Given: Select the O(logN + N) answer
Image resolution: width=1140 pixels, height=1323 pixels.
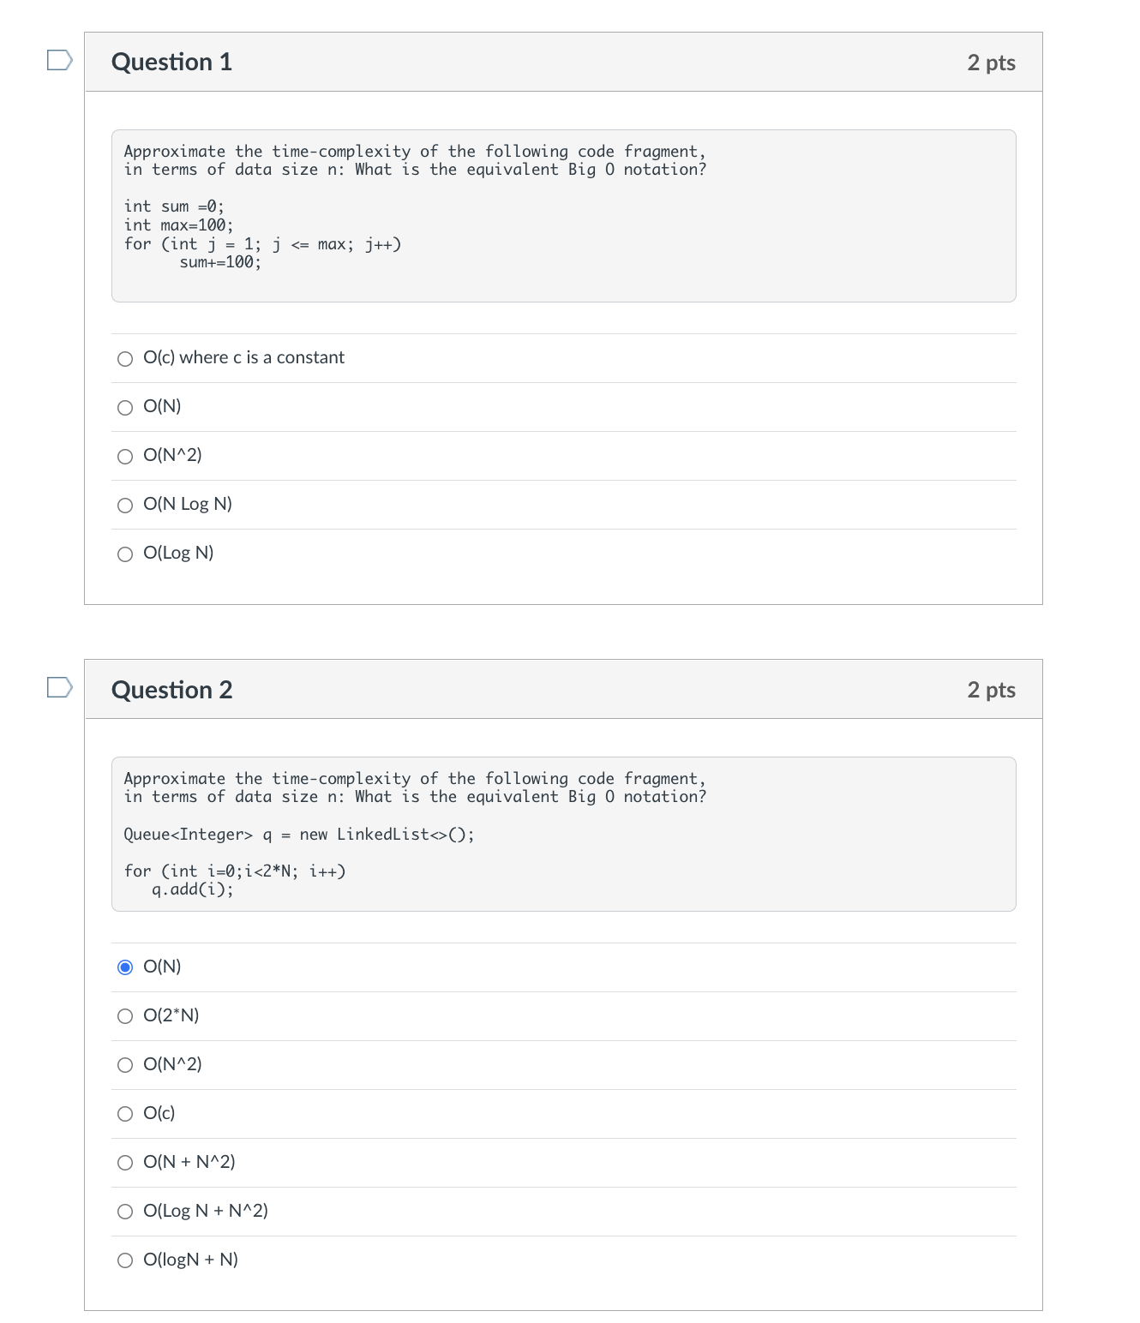Looking at the screenshot, I should point(125,1260).
